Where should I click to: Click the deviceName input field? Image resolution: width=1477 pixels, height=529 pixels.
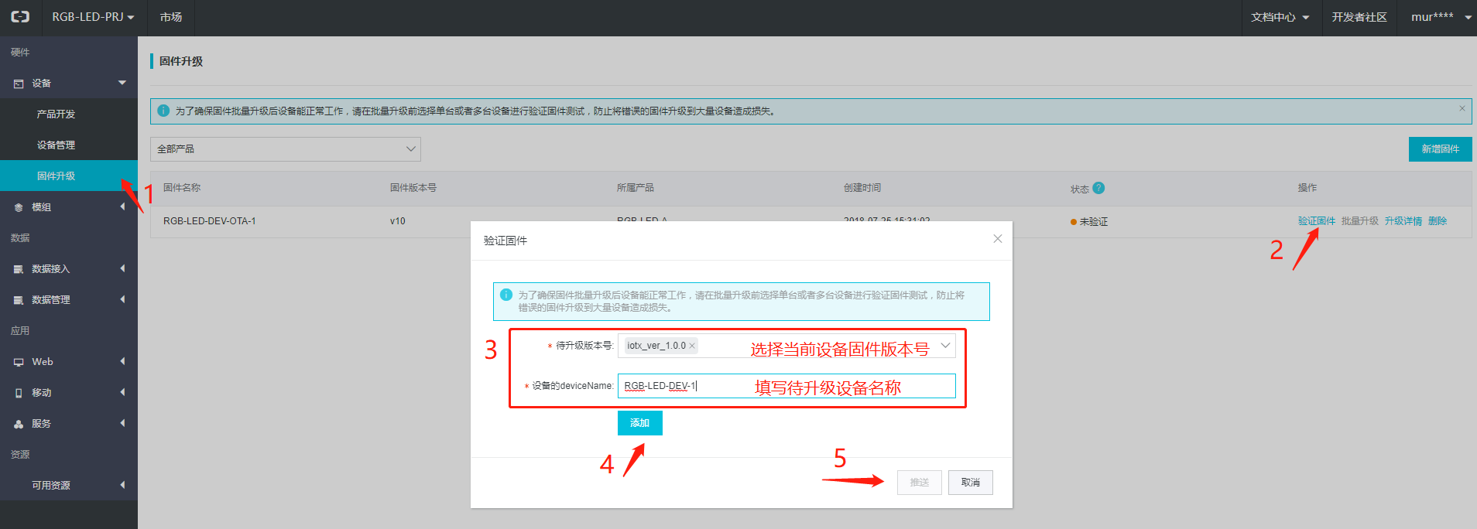pos(786,386)
